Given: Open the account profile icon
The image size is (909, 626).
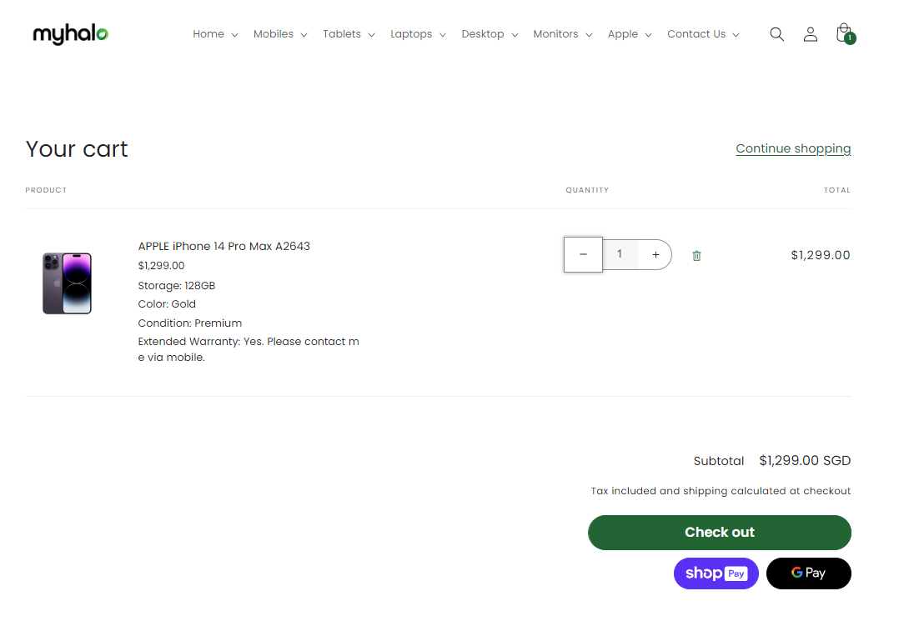Looking at the screenshot, I should (810, 34).
